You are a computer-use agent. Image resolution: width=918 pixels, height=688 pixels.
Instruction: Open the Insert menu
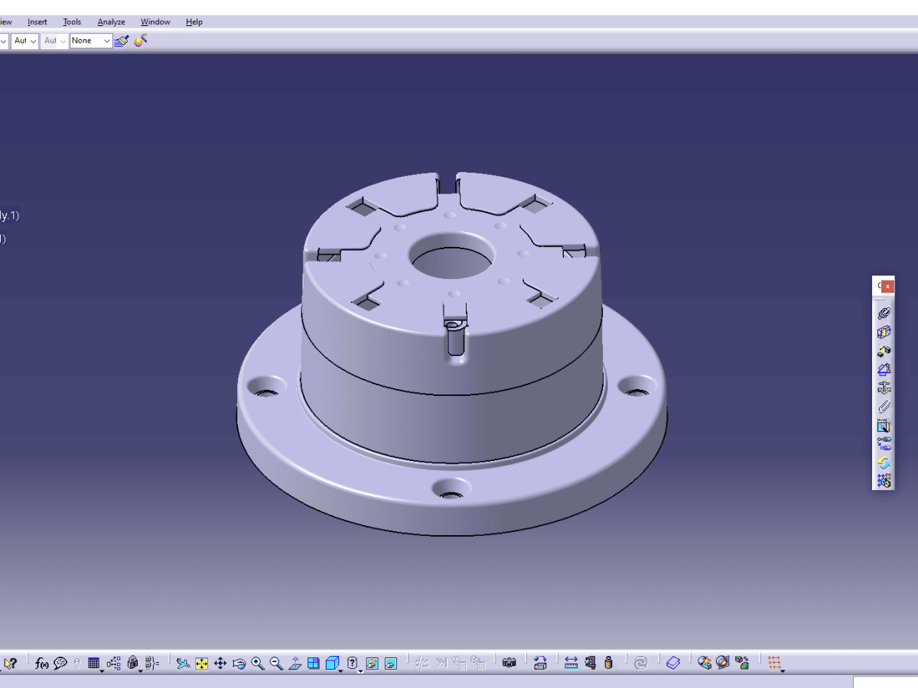coord(37,22)
